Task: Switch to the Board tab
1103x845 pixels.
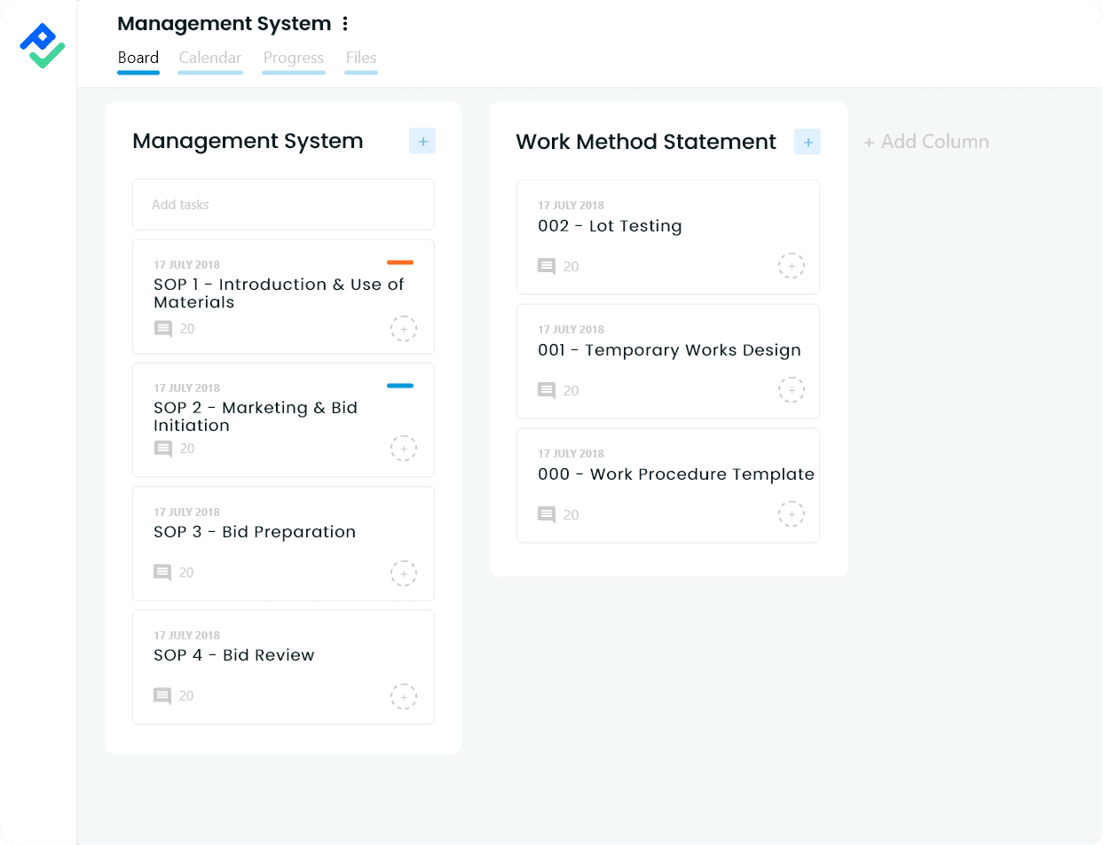Action: (x=138, y=59)
